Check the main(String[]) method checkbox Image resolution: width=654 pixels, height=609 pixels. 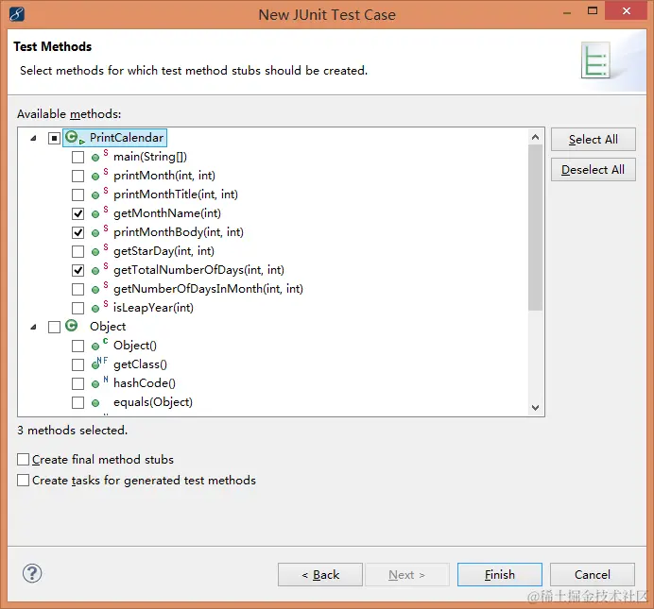coord(77,157)
